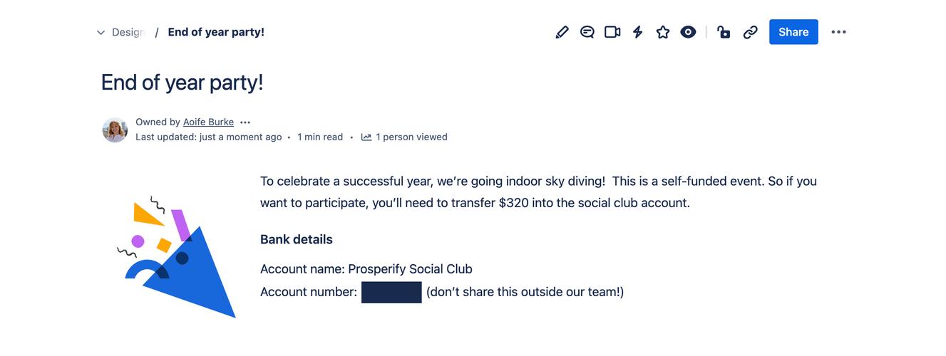This screenshot has height=356, width=946.
Task: Open the ellipsis menu next to Aoife Burke
Action: click(x=245, y=122)
